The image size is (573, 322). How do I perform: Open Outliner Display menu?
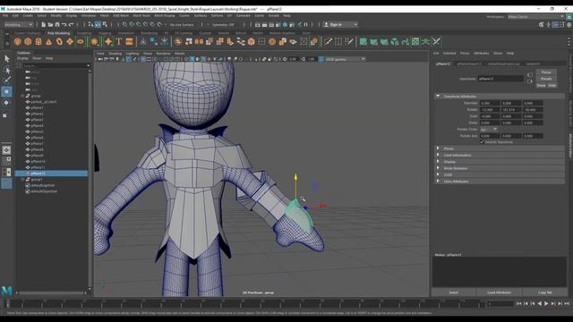coord(22,58)
